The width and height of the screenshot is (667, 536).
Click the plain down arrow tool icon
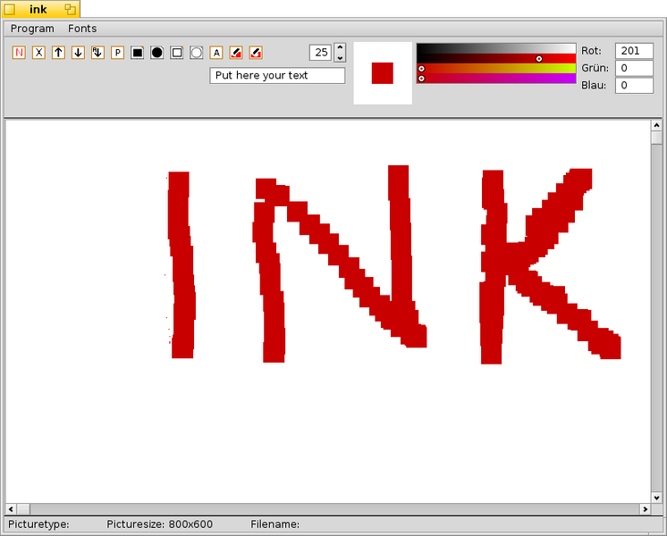coord(78,53)
